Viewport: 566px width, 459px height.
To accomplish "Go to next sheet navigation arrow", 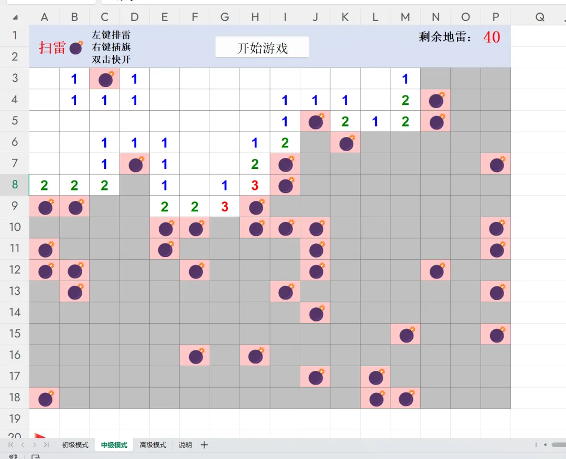I will point(35,445).
